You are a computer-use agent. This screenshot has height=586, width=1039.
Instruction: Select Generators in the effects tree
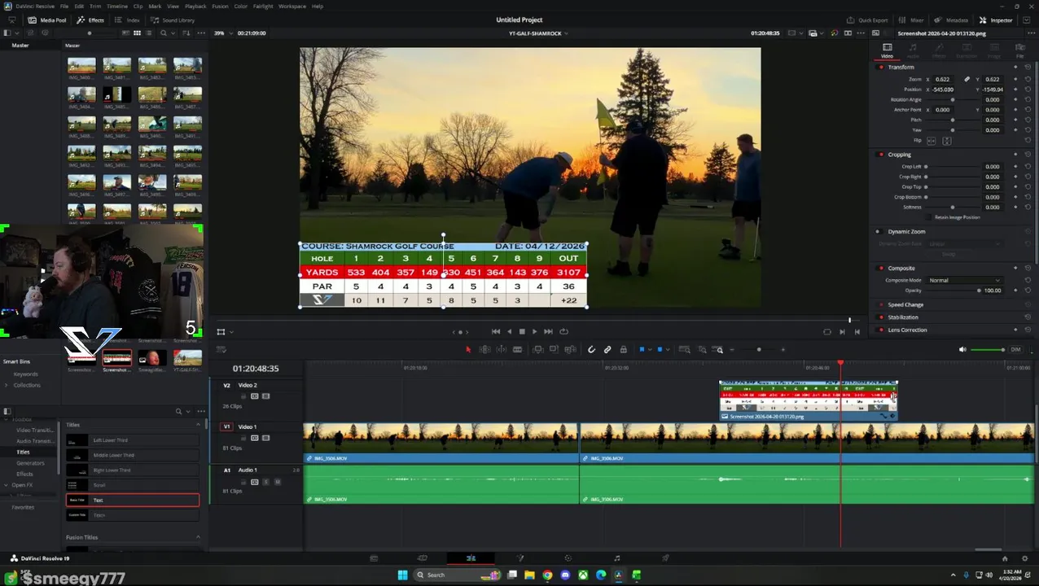point(30,463)
